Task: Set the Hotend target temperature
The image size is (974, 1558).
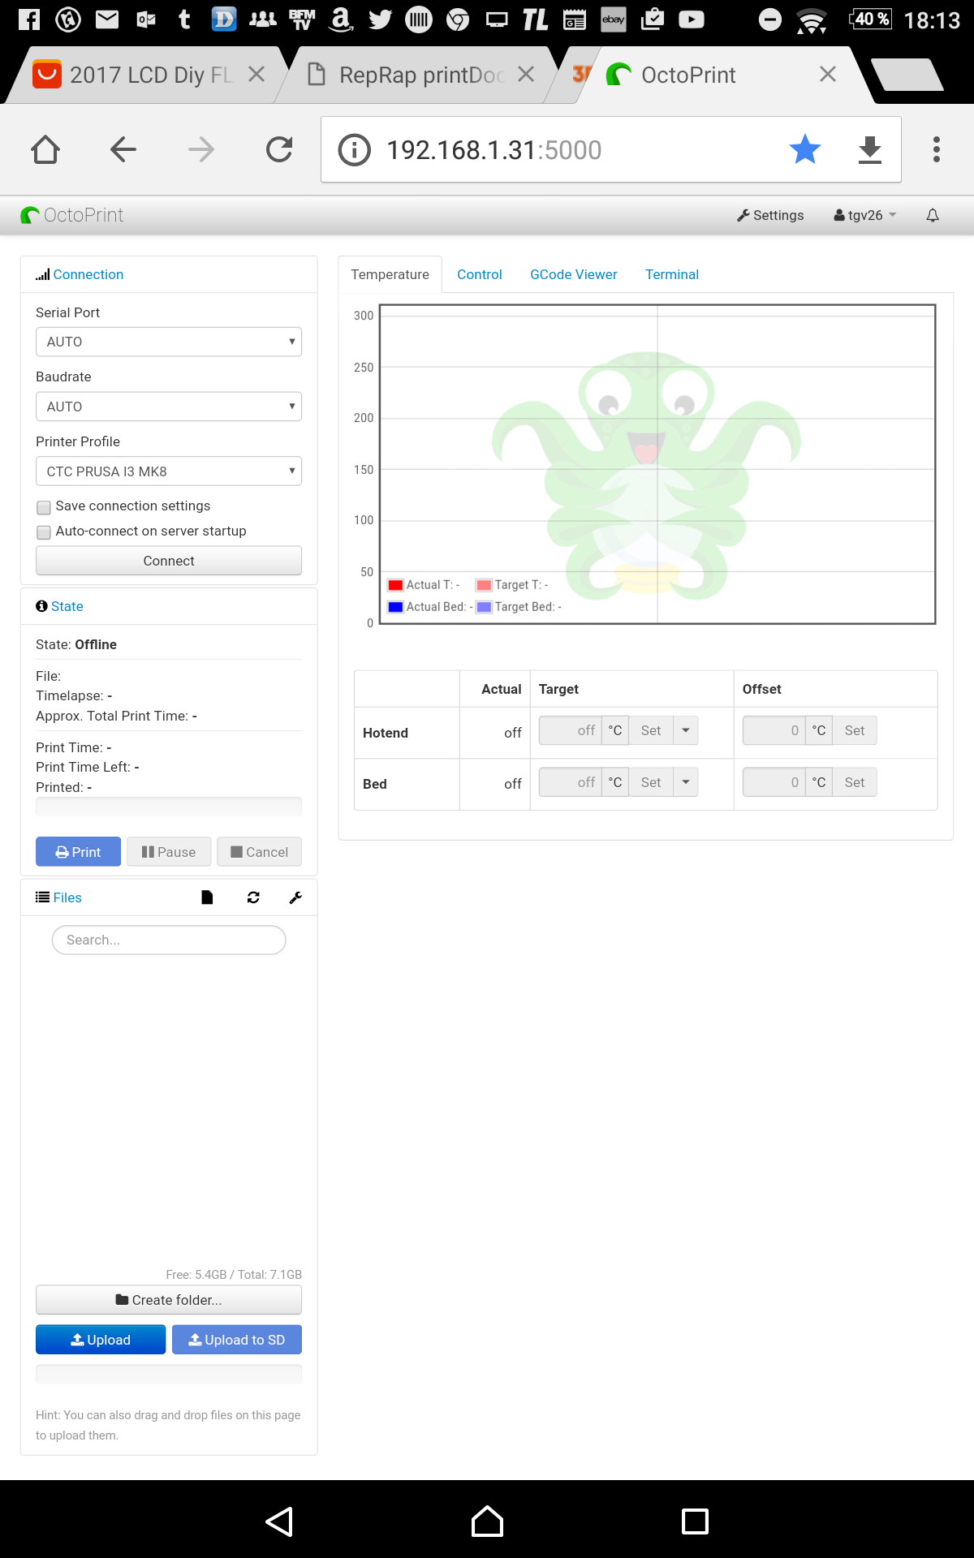Action: tap(651, 730)
